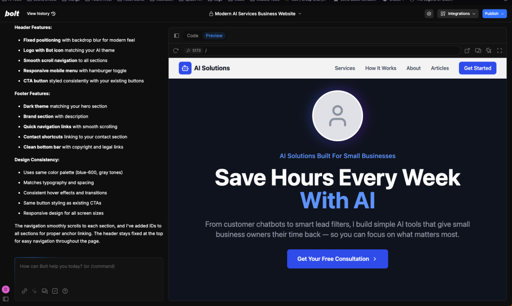Expand the Integrations dropdown
Image resolution: width=512 pixels, height=306 pixels.
pyautogui.click(x=457, y=14)
